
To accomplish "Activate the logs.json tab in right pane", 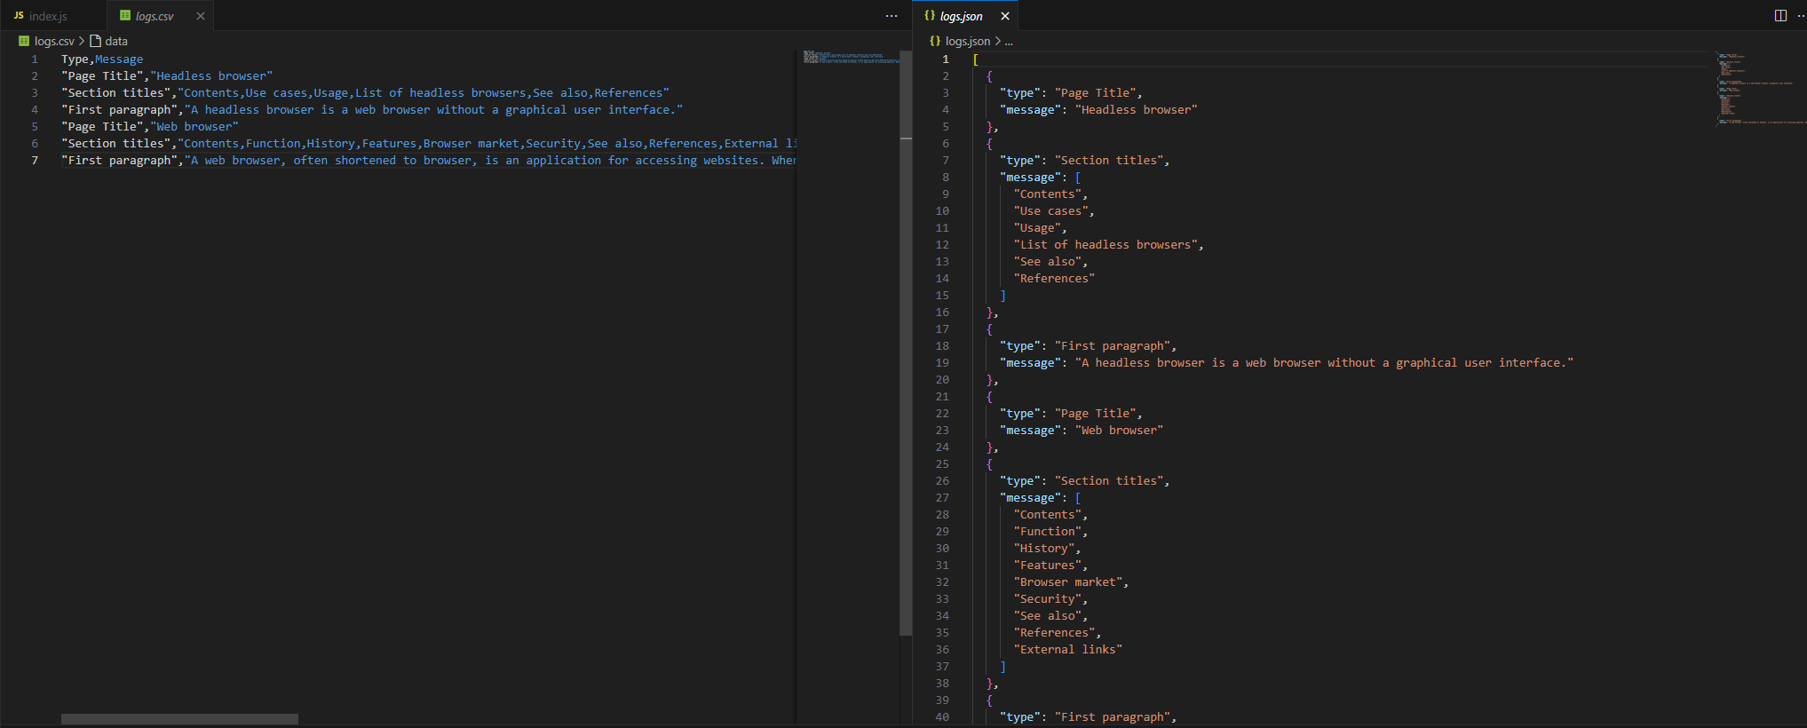I will tap(961, 16).
